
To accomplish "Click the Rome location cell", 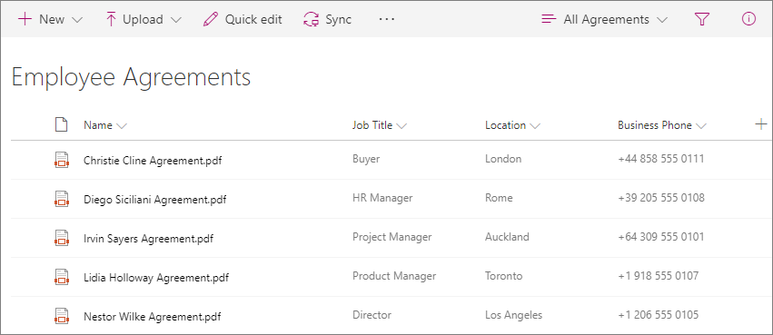I will [x=499, y=198].
